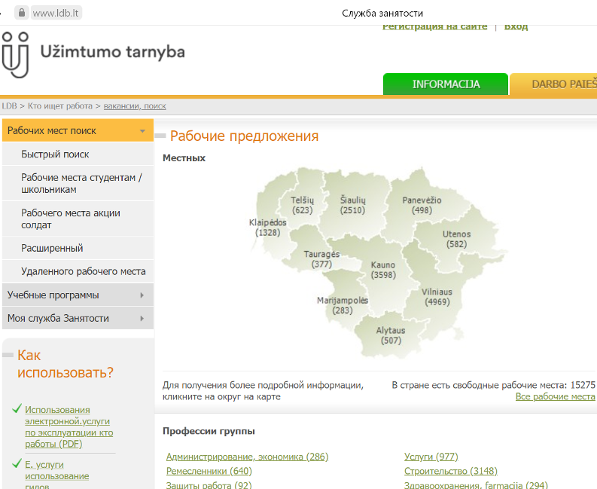Click Telšių region on the map

click(x=303, y=205)
